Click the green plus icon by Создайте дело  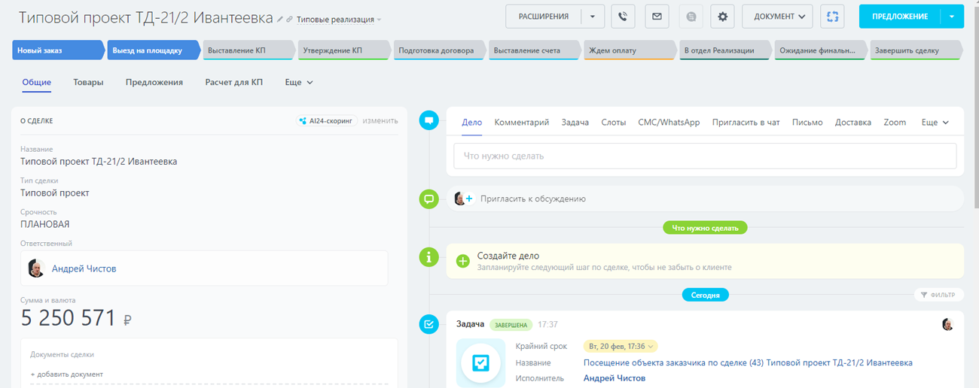coord(462,261)
